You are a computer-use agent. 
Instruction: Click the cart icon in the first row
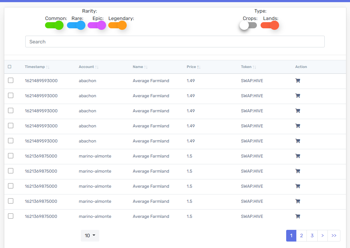298,81
